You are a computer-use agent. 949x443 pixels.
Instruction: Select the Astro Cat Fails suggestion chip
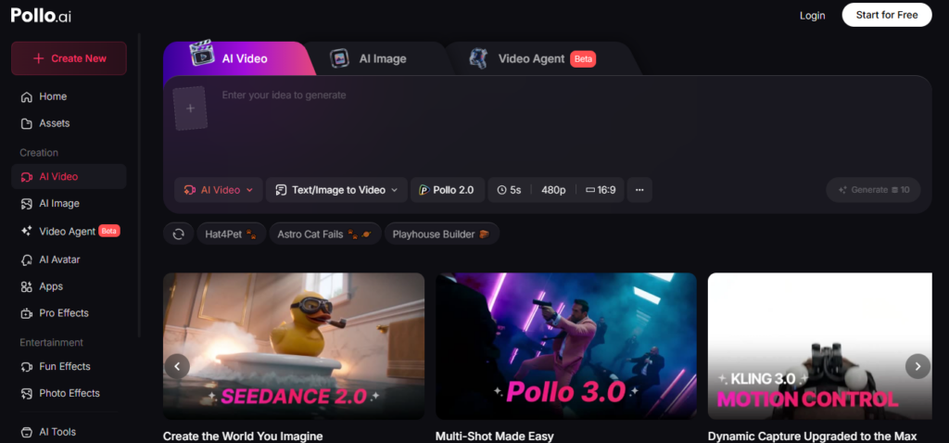325,234
